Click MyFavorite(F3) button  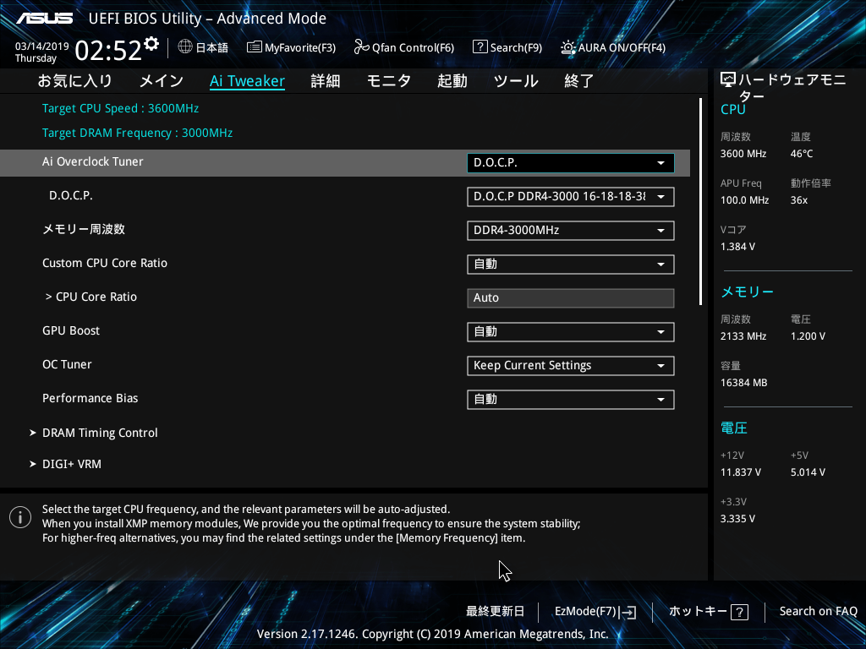coord(291,47)
